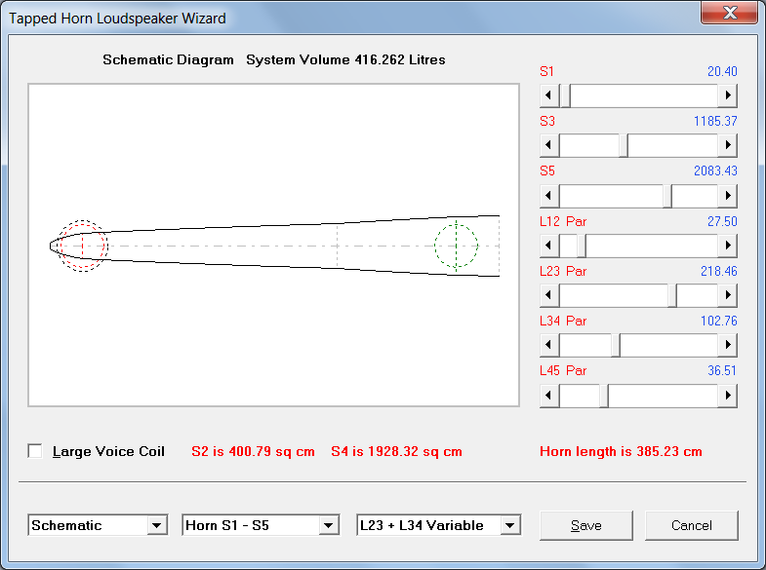Click the L45 Par label

click(563, 370)
